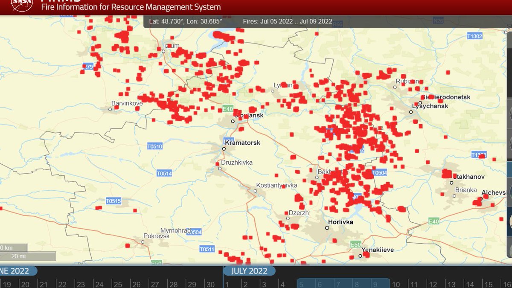Click the E40 shield south of Alchevsk
This screenshot has height=288, width=512.
coord(434,221)
